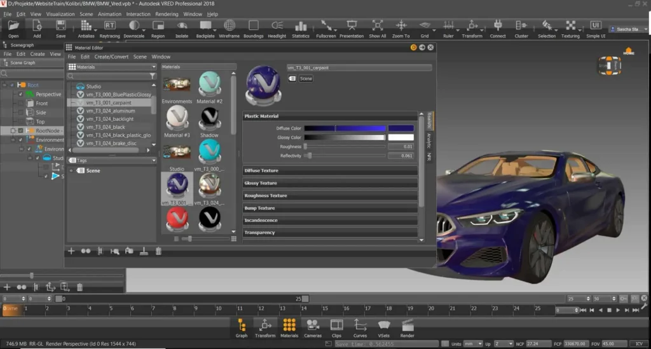Click the Add toolbar icon
The width and height of the screenshot is (651, 349).
(x=37, y=25)
